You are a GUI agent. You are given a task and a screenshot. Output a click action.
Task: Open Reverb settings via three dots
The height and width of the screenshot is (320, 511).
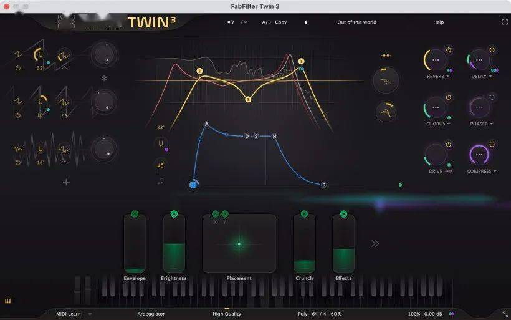tap(436, 60)
